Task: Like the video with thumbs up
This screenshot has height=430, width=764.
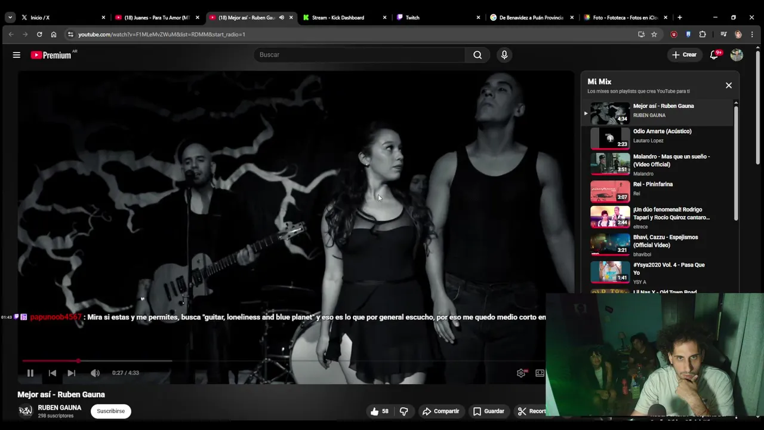Action: [380, 411]
